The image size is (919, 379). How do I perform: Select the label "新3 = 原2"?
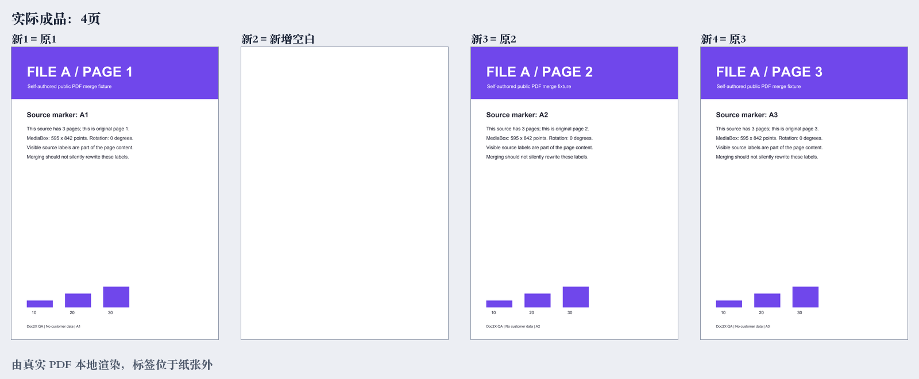click(493, 39)
